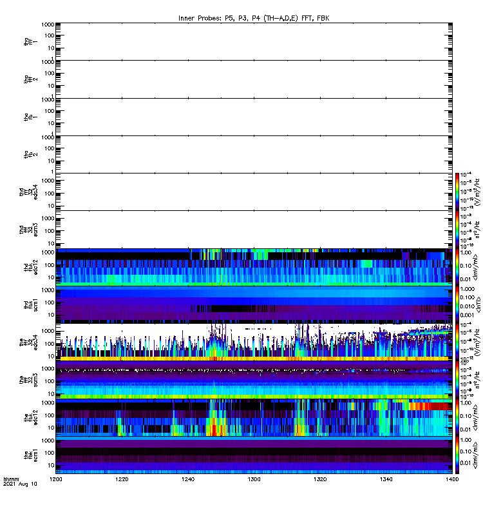The height and width of the screenshot is (516, 483).
Task: Click the topmost (V/m)²/Hz color bar
Action: point(457,192)
